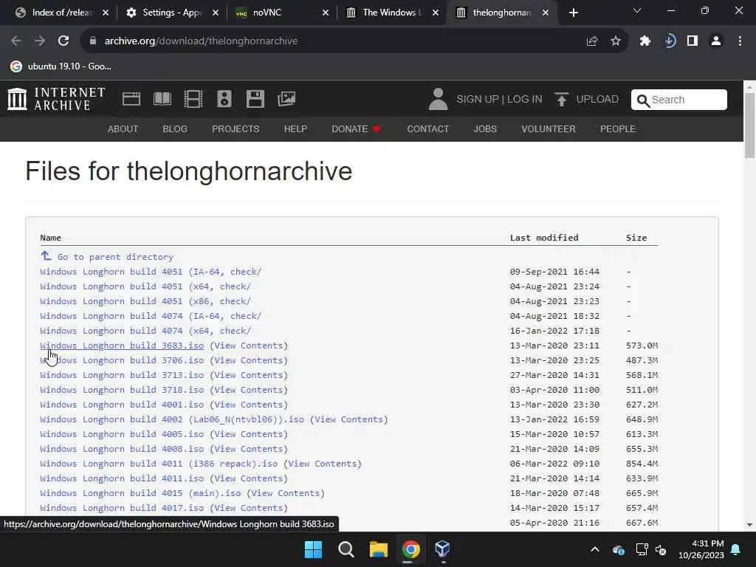Open VirtualBox from the taskbar
The image size is (756, 567).
[442, 549]
